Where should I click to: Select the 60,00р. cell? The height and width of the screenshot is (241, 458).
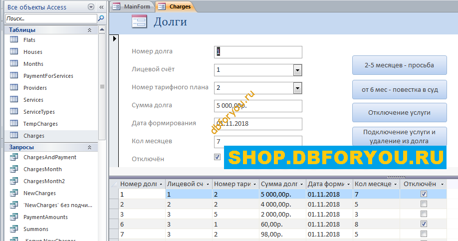282,225
